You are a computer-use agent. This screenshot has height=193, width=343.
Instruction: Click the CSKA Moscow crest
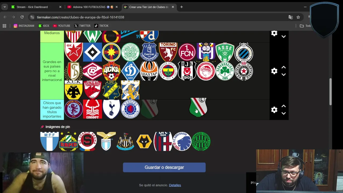tap(111, 71)
